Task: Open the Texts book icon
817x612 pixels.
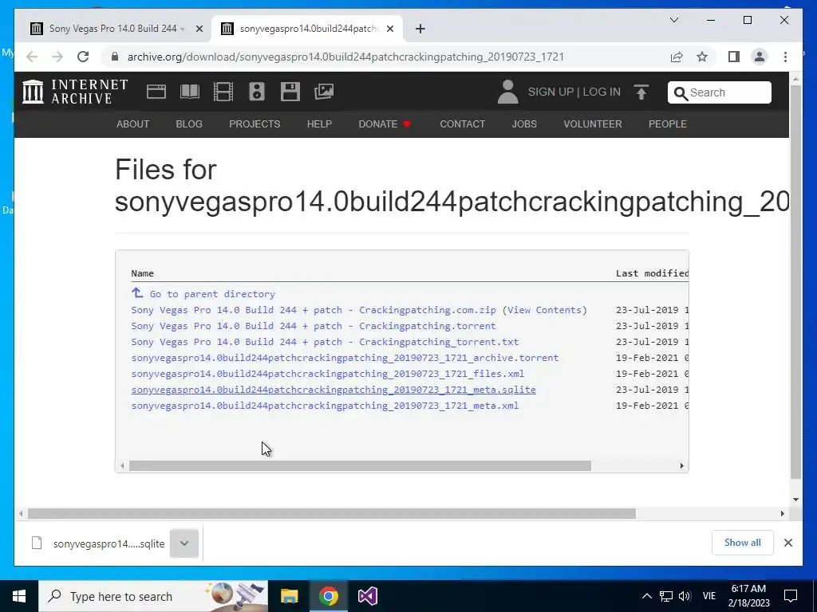Action: pyautogui.click(x=190, y=92)
